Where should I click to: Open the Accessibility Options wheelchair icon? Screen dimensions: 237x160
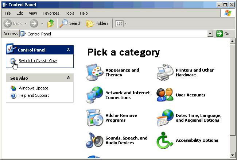tap(165, 140)
